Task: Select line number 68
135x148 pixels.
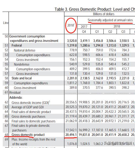Action: (x=6, y=135)
